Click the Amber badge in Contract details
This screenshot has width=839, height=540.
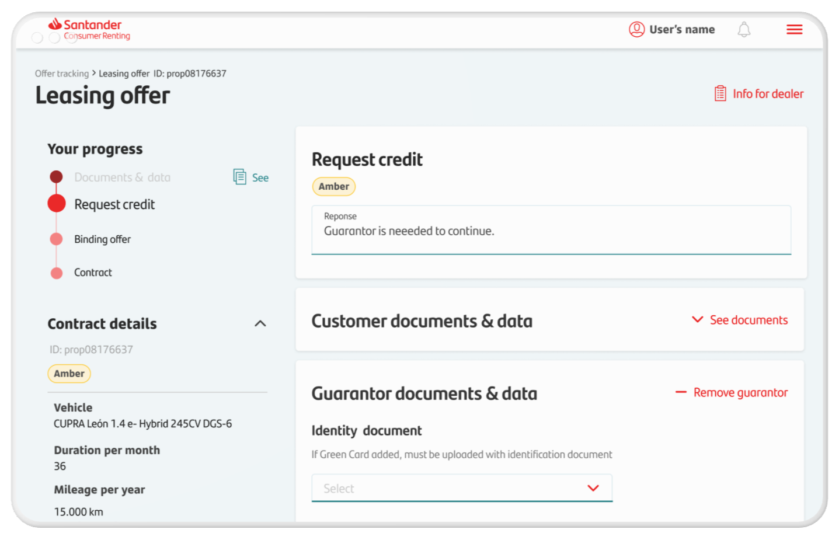[x=69, y=374]
